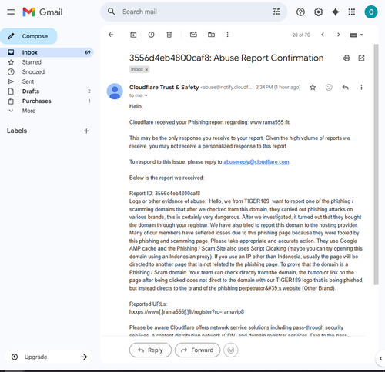Report this message as spam
This screenshot has width=385, height=372.
[151, 35]
